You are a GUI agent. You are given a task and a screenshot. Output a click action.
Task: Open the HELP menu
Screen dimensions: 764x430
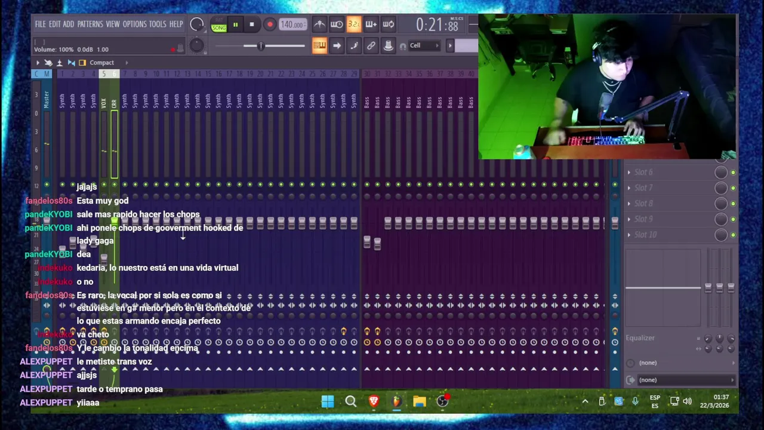click(176, 24)
